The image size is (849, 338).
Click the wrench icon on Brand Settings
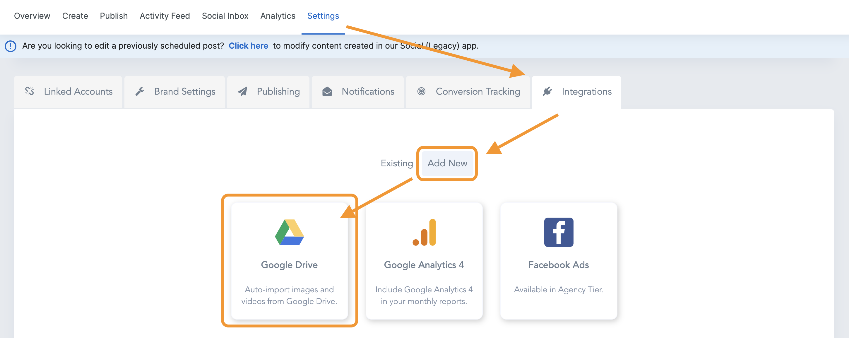point(140,91)
